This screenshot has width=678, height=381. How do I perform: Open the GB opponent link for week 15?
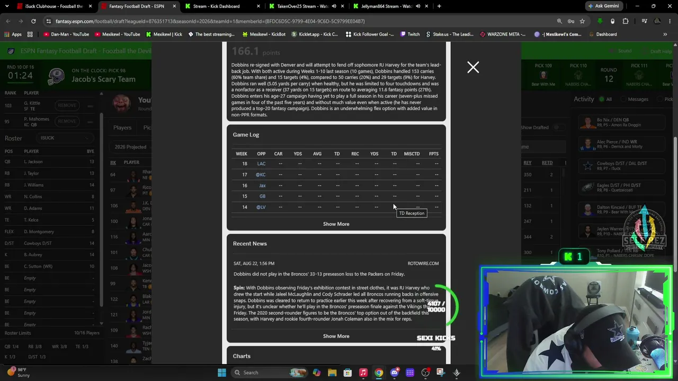(x=262, y=196)
